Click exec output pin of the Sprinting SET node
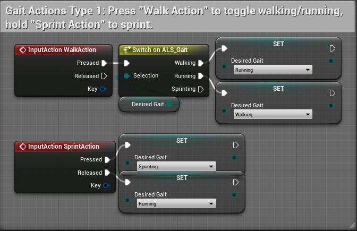 click(236, 145)
